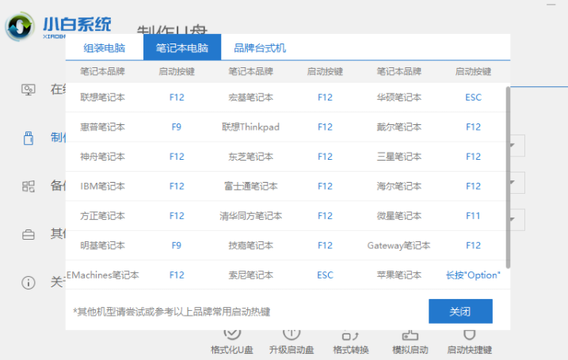This screenshot has height=360, width=568.
Task: Switch to the 品牌台式机 tab
Action: 260,48
